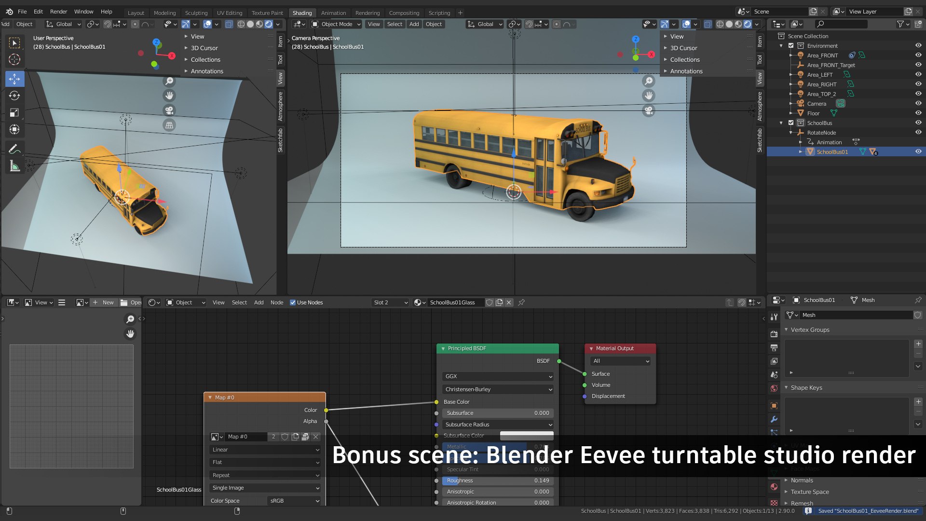Open the Window menu

tap(83, 12)
